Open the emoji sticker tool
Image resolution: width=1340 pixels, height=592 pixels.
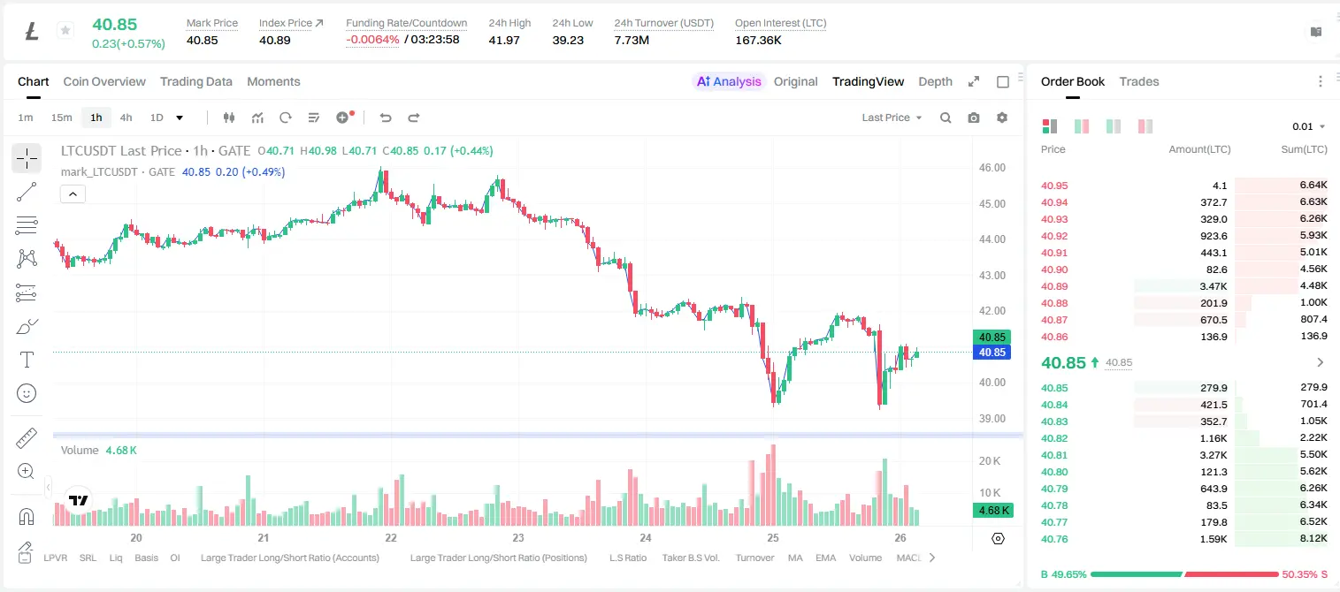[27, 393]
